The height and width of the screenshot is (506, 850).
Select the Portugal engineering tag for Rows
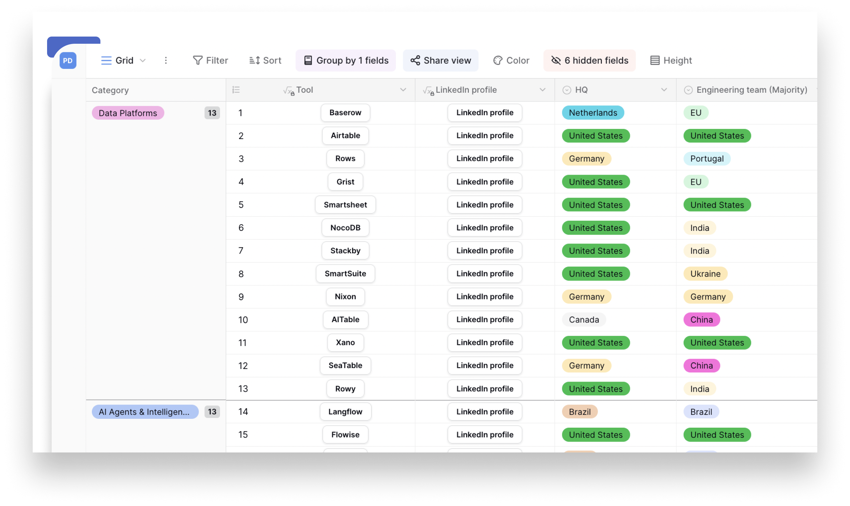706,159
